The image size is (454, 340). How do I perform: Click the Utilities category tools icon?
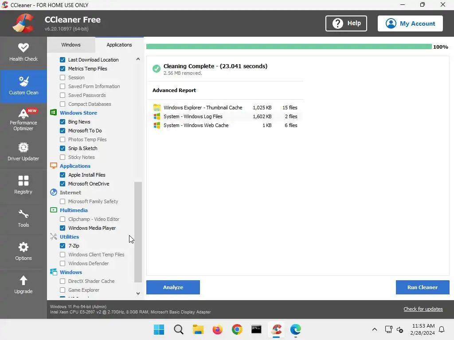pos(53,236)
